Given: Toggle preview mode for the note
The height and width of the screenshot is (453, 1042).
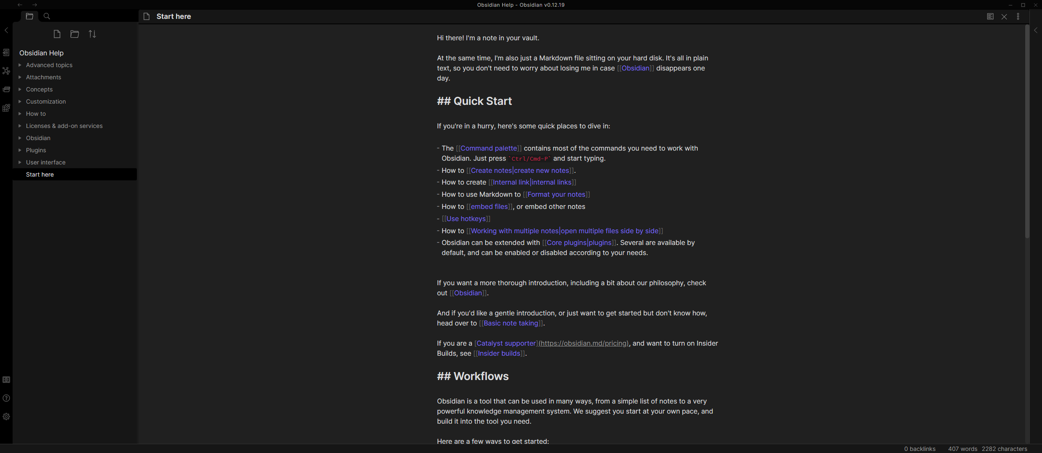Looking at the screenshot, I should pos(990,16).
